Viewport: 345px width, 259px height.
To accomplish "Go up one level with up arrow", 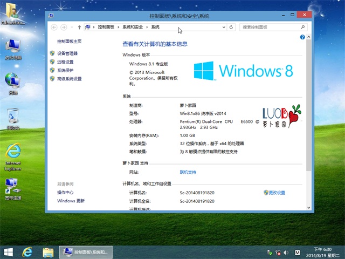I will [x=79, y=27].
